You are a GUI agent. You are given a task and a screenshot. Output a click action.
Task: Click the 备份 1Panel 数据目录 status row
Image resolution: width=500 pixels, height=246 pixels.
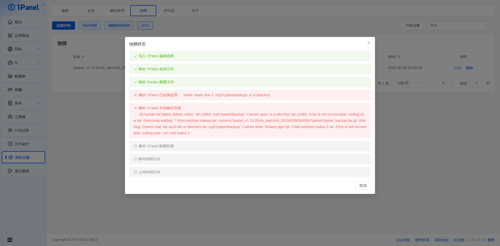(x=250, y=146)
